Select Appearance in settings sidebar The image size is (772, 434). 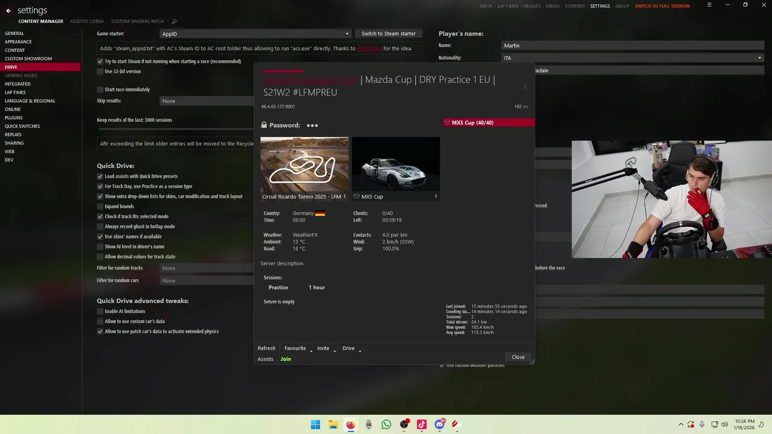point(18,42)
